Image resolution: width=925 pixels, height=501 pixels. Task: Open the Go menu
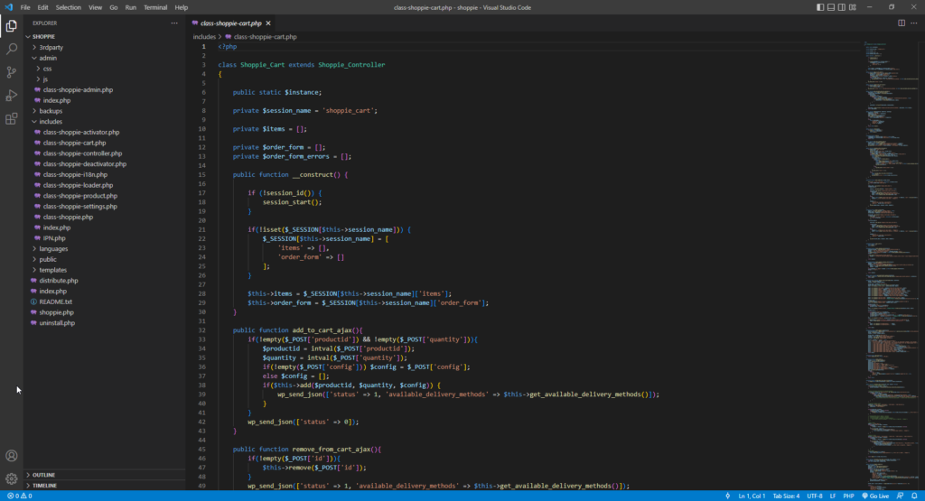click(113, 7)
